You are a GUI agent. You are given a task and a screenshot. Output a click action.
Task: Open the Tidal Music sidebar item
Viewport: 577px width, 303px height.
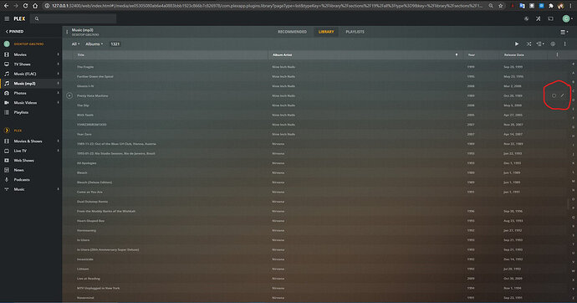[x=18, y=189]
